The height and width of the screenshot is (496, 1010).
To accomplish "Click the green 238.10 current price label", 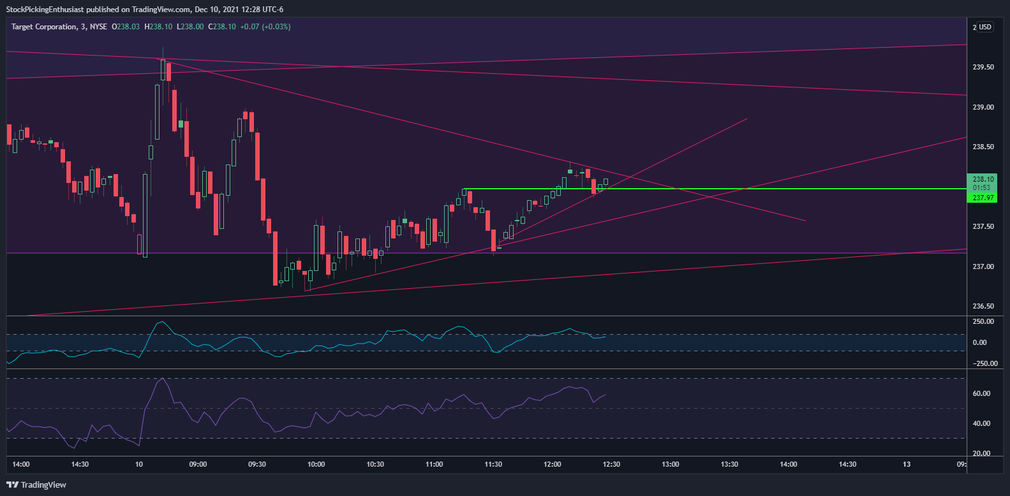I will point(983,179).
